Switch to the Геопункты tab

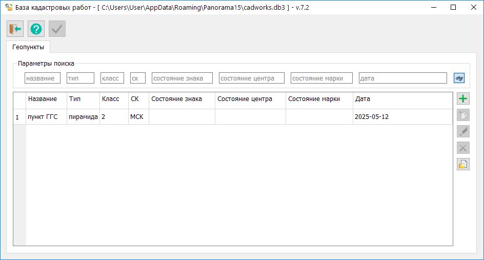tap(28, 47)
